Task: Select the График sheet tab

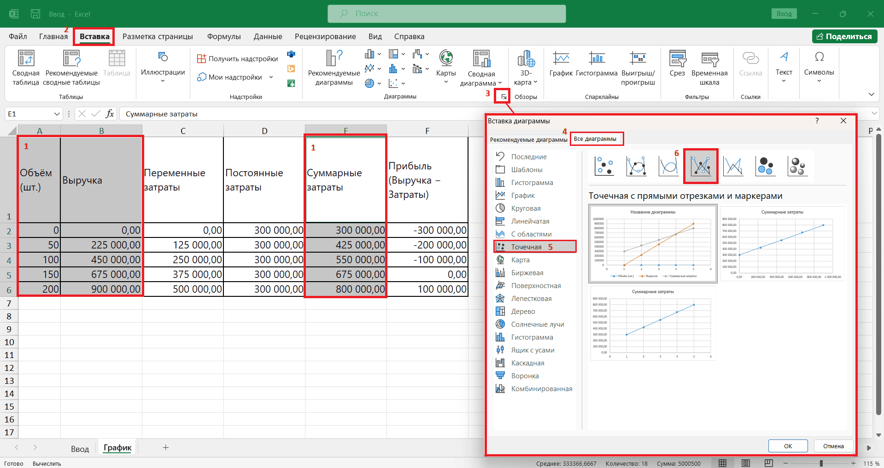Action: coord(117,447)
